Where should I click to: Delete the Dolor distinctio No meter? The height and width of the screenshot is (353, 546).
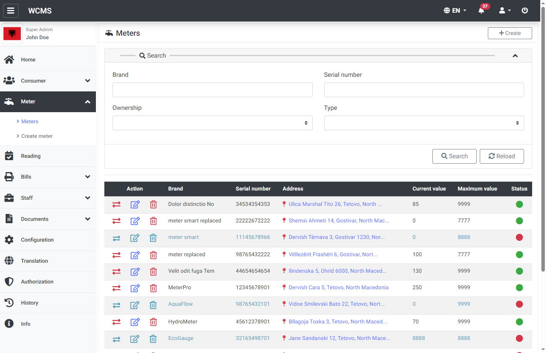(x=153, y=204)
